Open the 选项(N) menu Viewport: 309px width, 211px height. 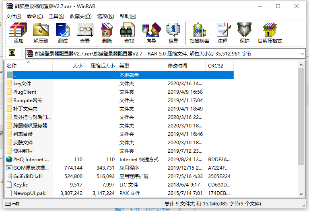click(106, 16)
